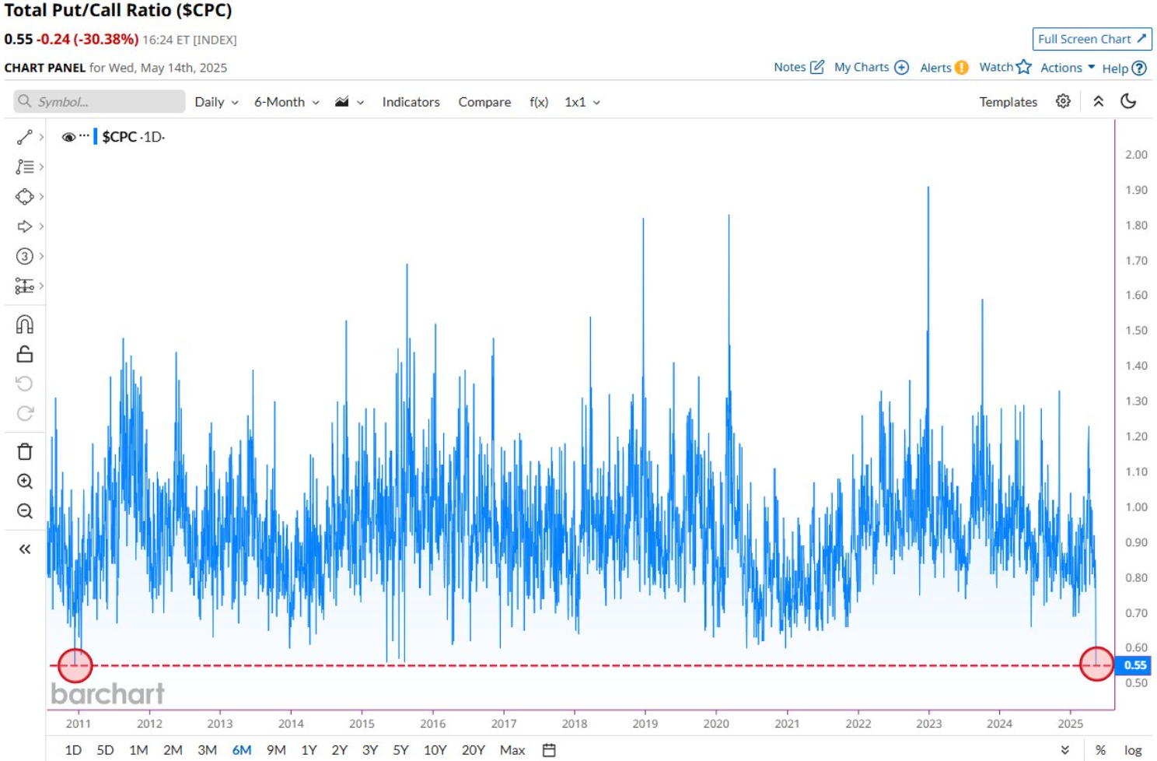This screenshot has height=761, width=1157.
Task: Switch to the Max time range
Action: coord(512,750)
